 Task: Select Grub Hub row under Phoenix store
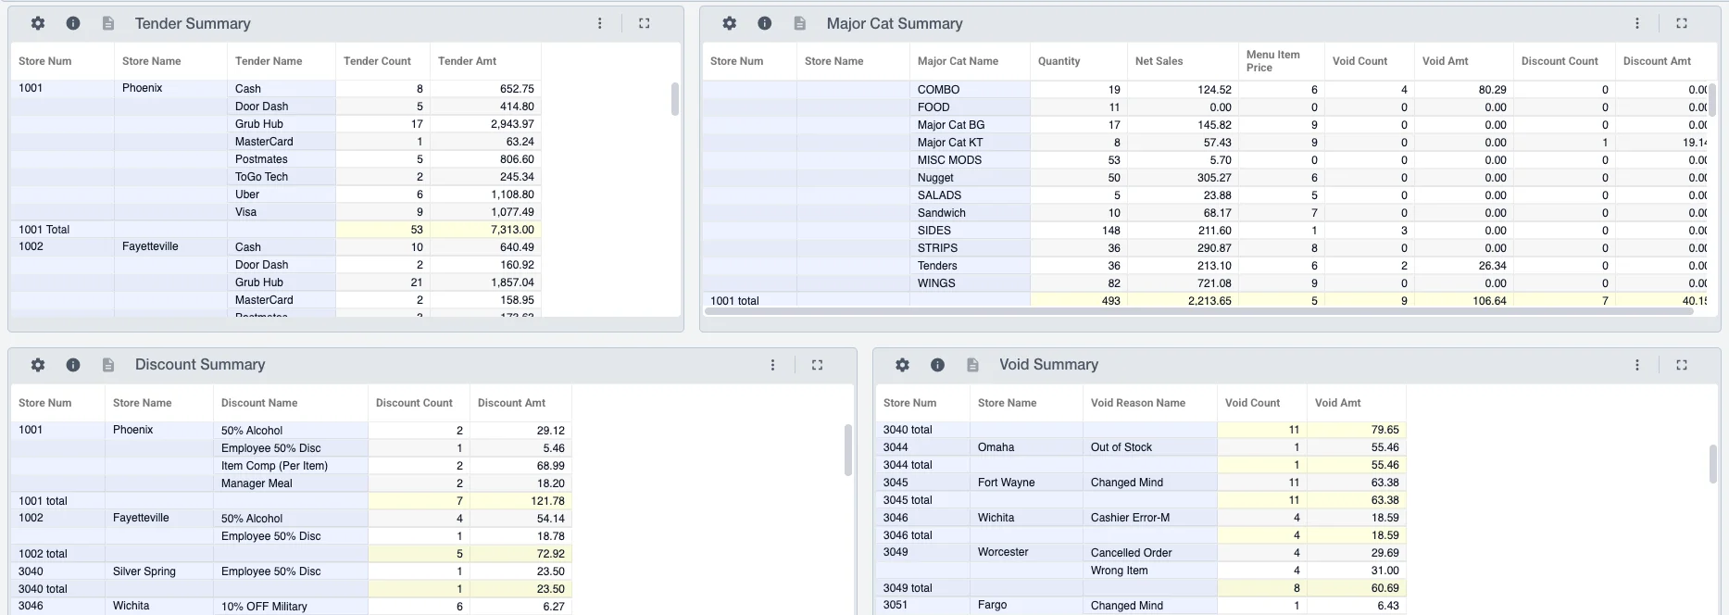pos(275,124)
